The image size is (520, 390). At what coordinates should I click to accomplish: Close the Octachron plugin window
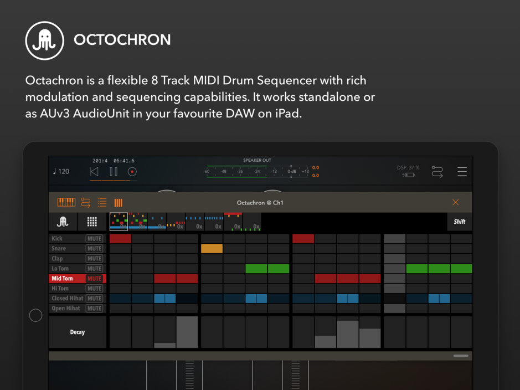coord(455,202)
